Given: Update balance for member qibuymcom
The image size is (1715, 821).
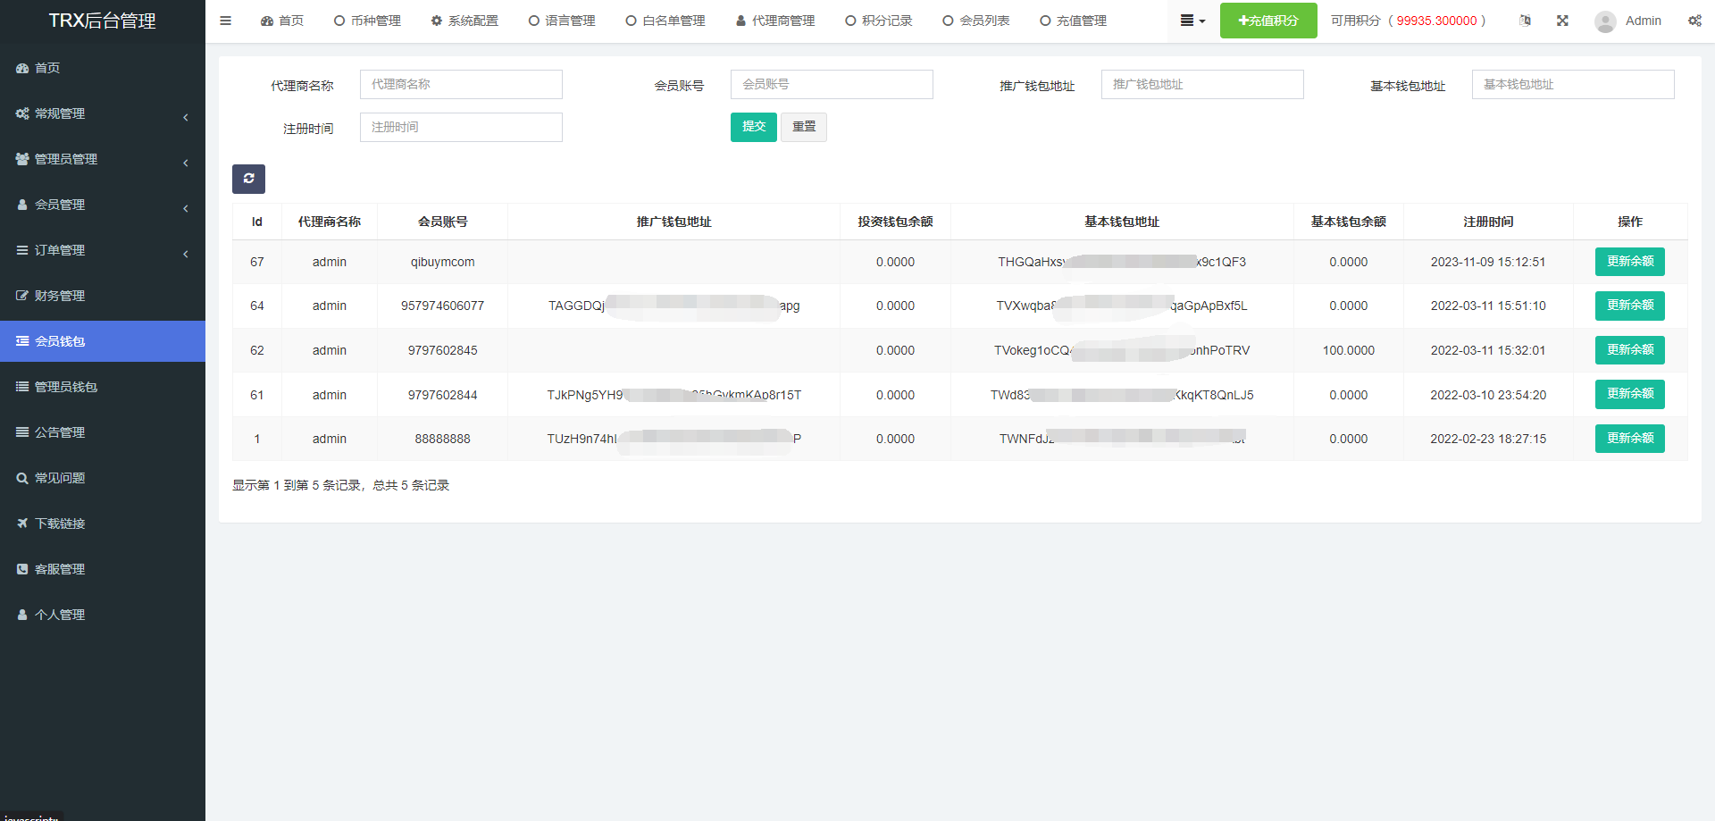Looking at the screenshot, I should [x=1630, y=262].
